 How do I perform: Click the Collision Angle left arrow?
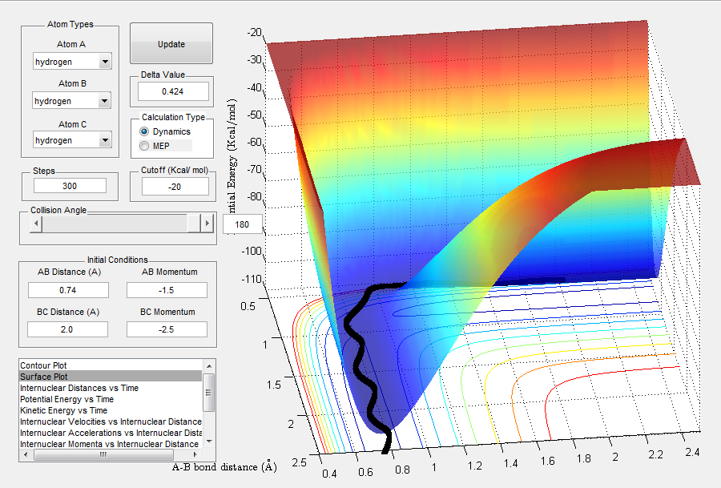pyautogui.click(x=36, y=224)
